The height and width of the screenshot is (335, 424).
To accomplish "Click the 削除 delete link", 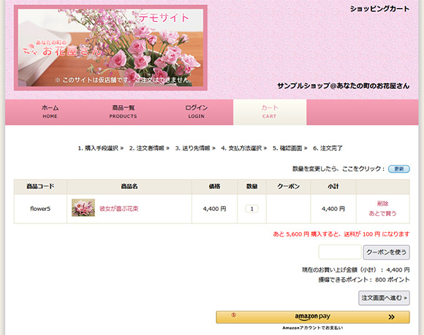I will tap(382, 204).
